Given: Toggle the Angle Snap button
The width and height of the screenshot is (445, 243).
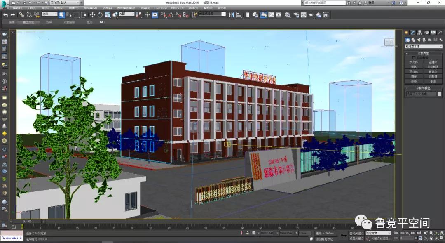Looking at the screenshot, I should click(x=171, y=15).
